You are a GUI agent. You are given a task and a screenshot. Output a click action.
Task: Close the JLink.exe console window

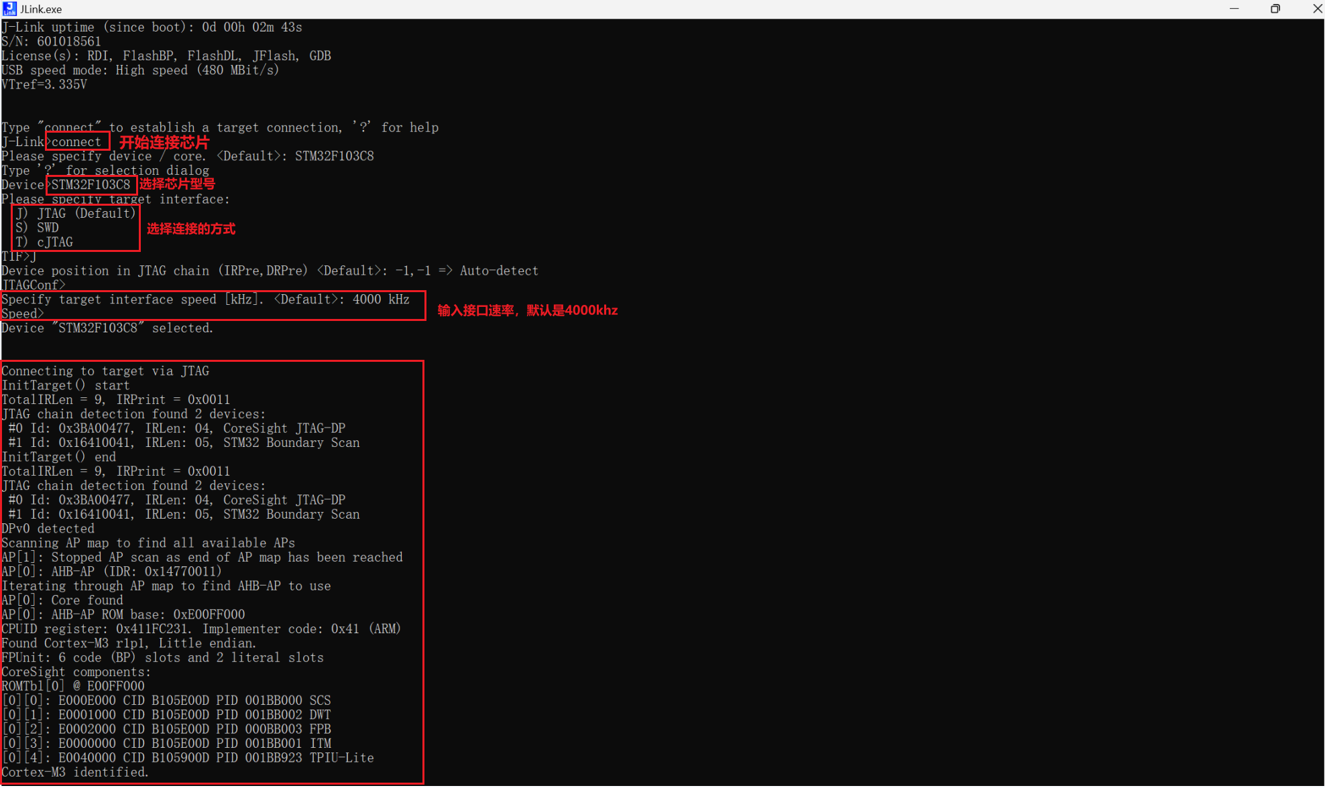click(1316, 9)
